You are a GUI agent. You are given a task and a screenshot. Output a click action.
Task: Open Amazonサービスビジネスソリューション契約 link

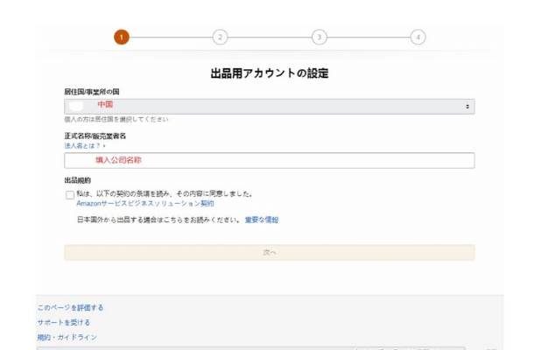coord(144,203)
